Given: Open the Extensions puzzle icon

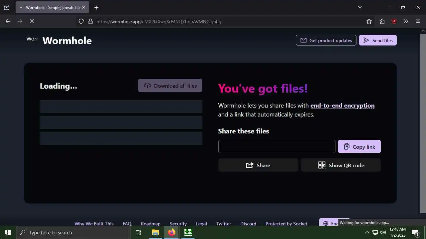Looking at the screenshot, I should (x=382, y=21).
